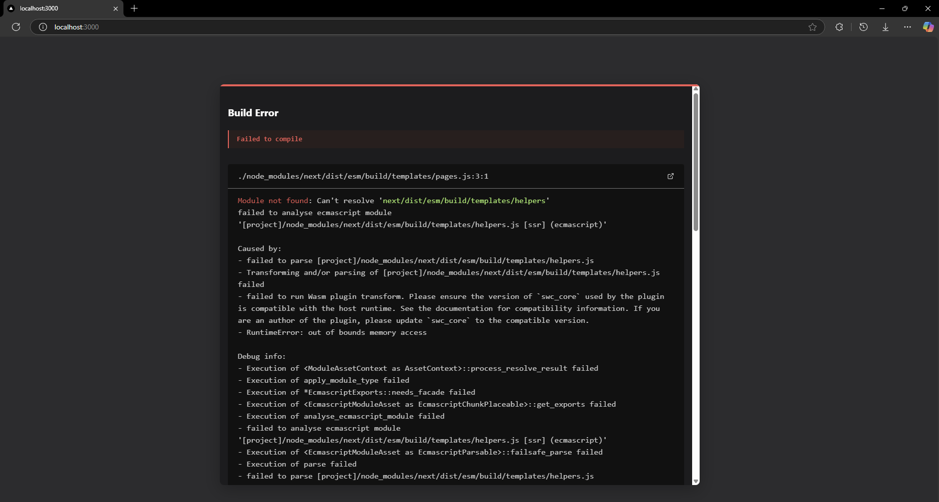
Task: Focus the address bar showing localhost:3000
Action: pyautogui.click(x=427, y=27)
